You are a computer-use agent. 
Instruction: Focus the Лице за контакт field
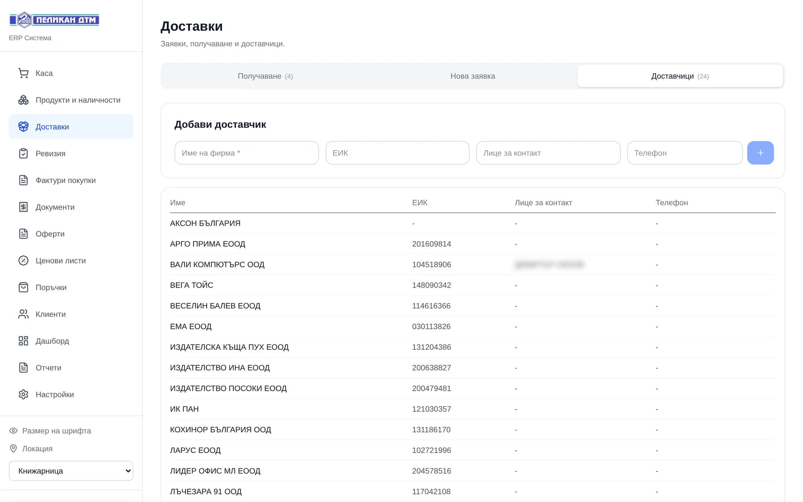[x=548, y=153]
